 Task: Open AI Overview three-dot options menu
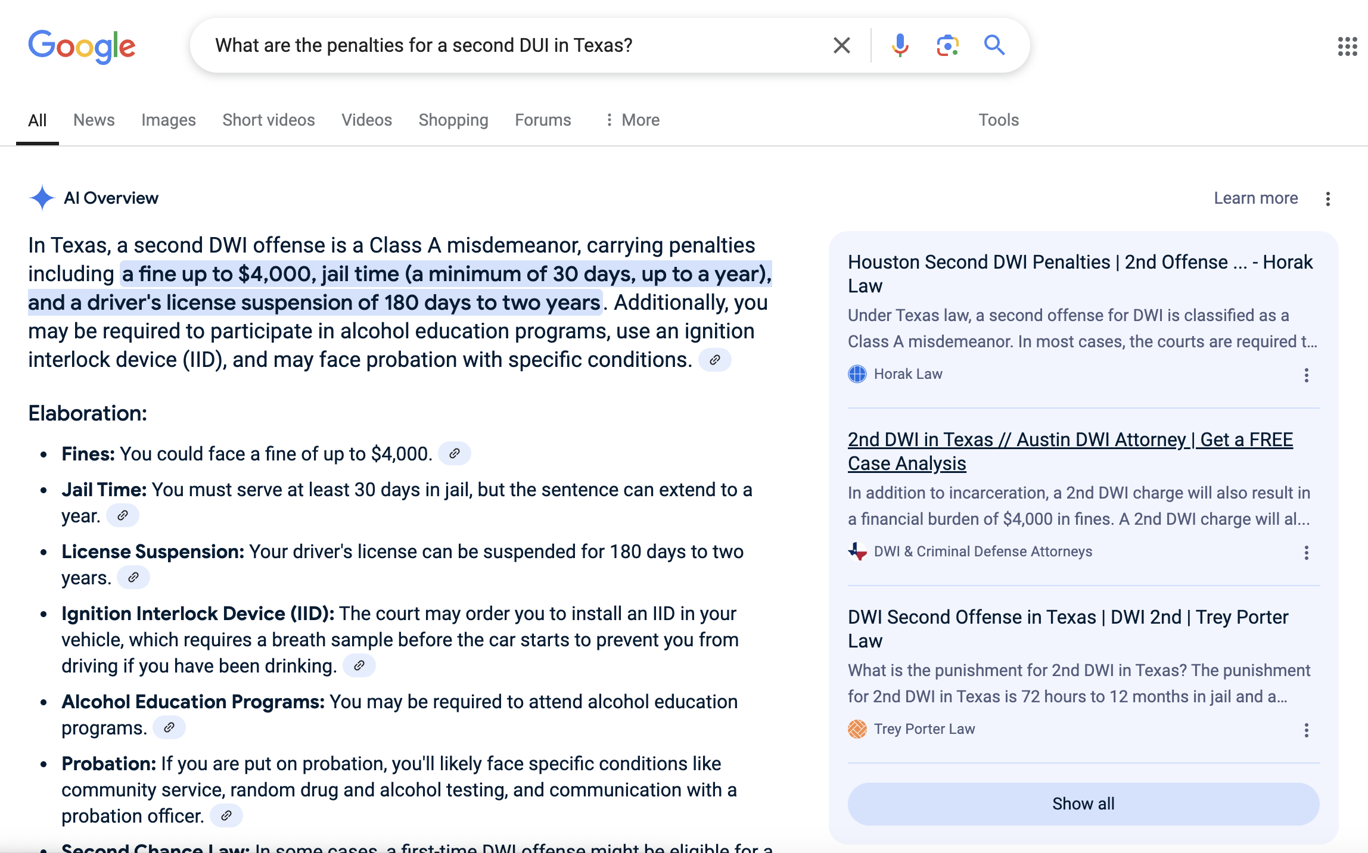pos(1327,198)
